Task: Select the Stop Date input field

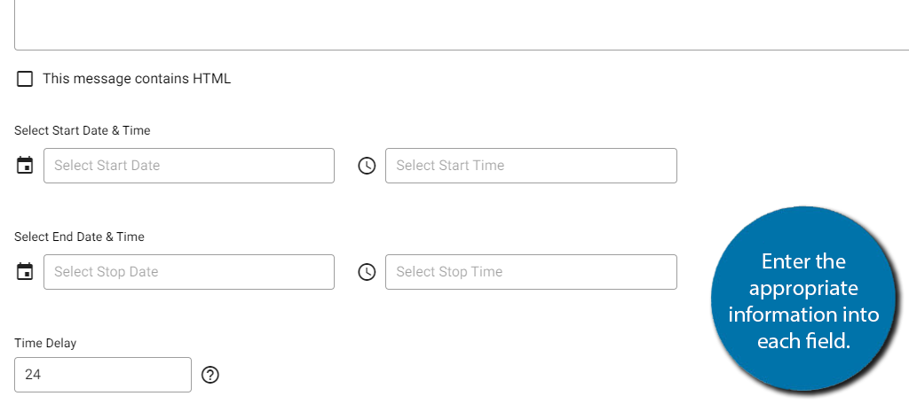Action: 189,272
